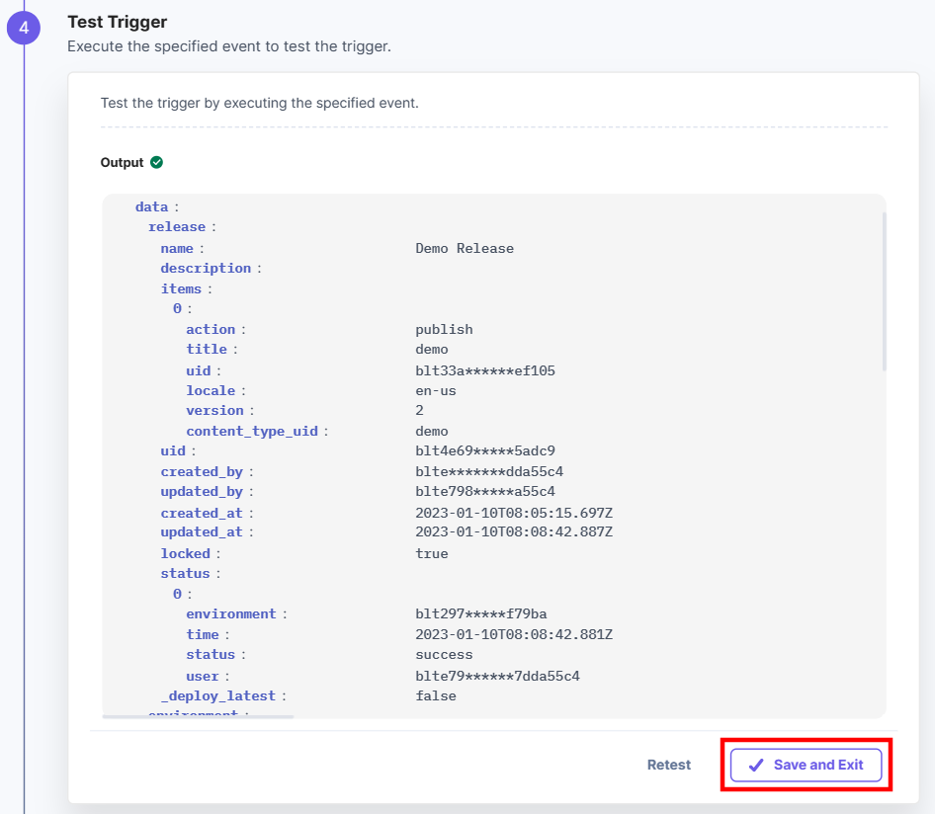Select the locale field showing en-us

click(212, 390)
